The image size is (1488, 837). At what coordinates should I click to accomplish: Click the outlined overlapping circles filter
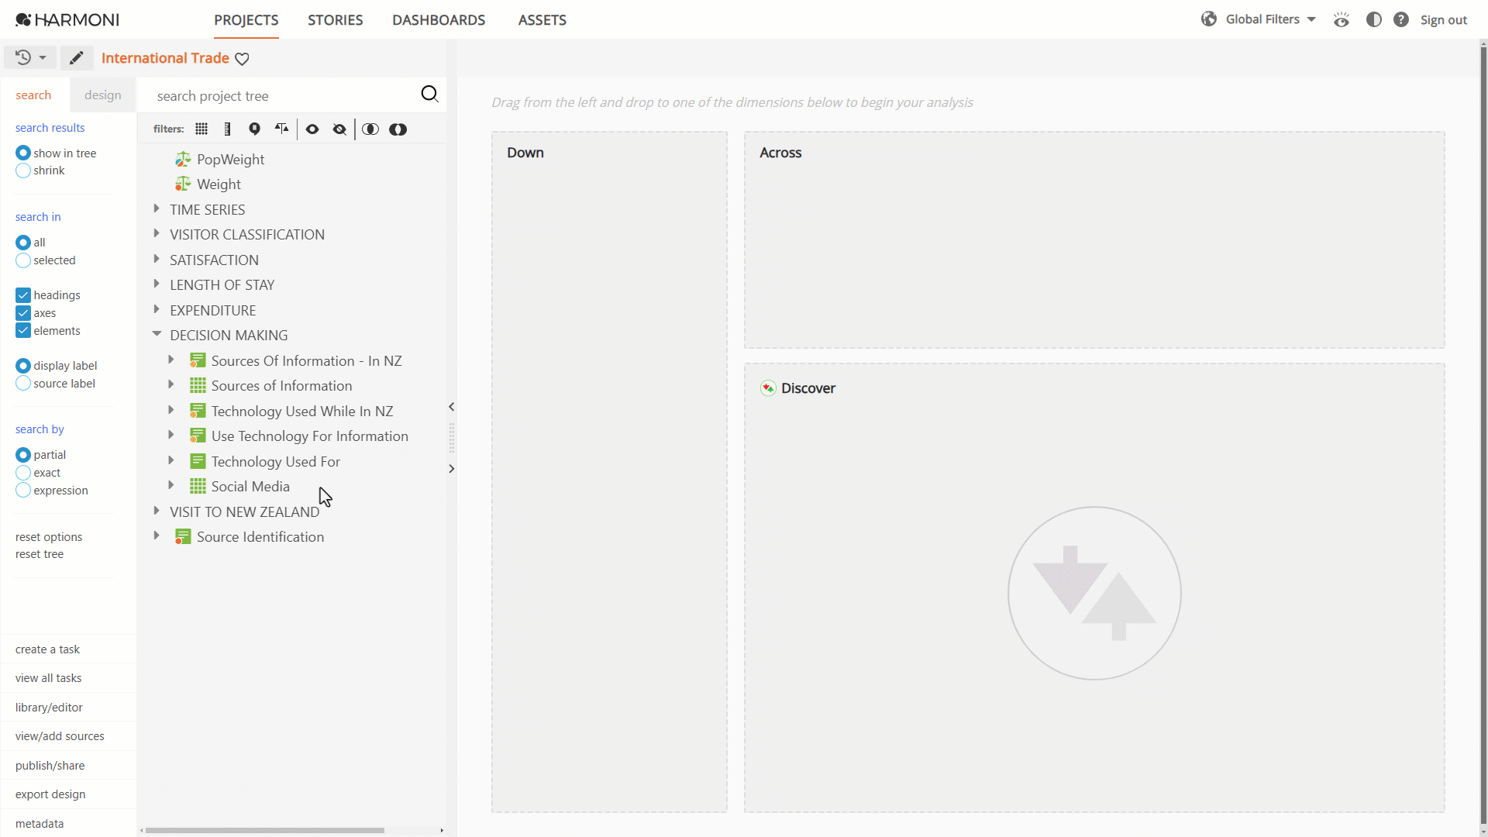point(370,129)
